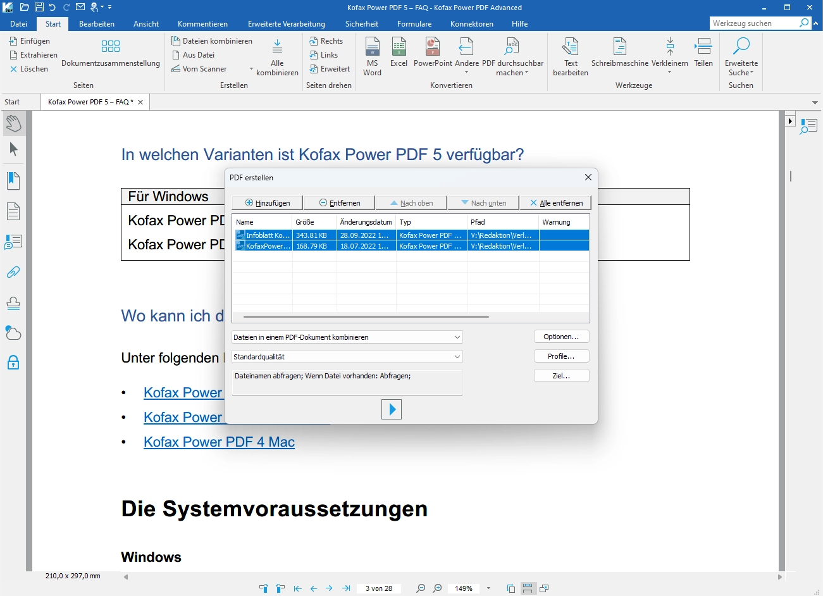Click Hinzufügen in the PDF erstellen dialog
Image resolution: width=823 pixels, height=596 pixels.
268,203
